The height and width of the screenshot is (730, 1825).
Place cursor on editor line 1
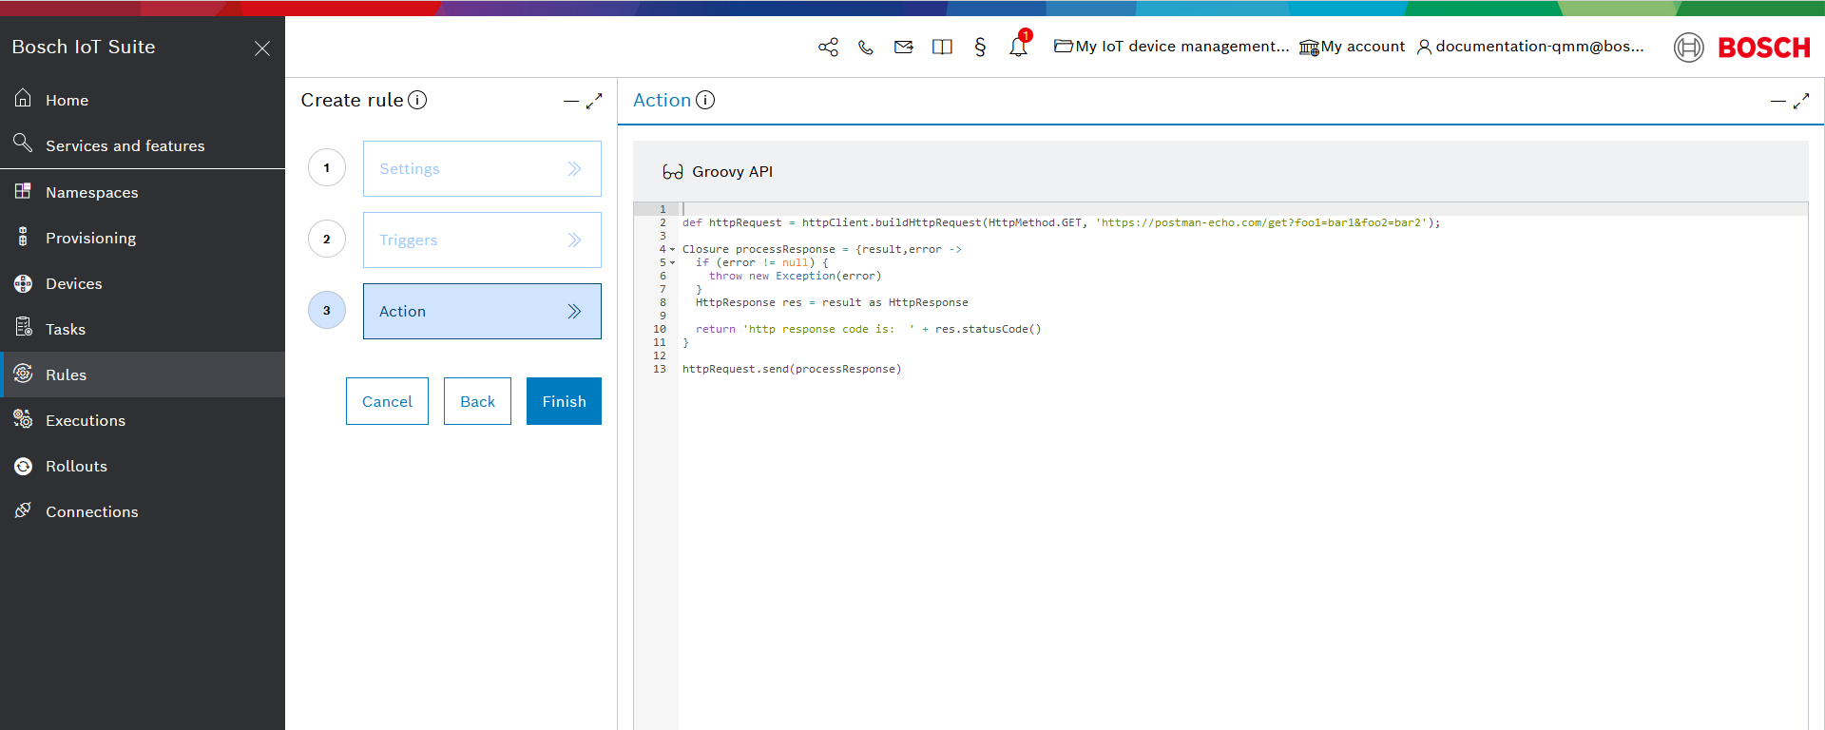(1242, 209)
